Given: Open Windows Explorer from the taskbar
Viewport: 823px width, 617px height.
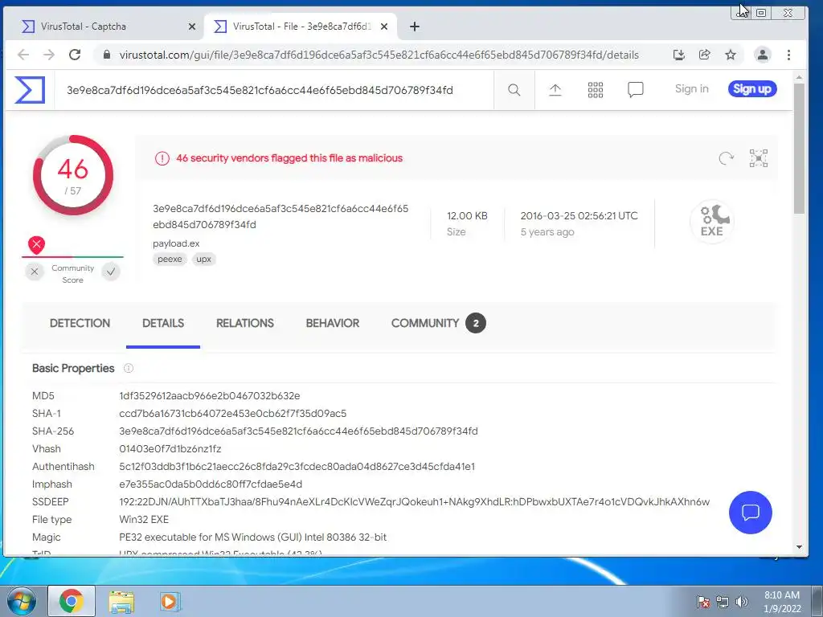Looking at the screenshot, I should click(x=121, y=601).
